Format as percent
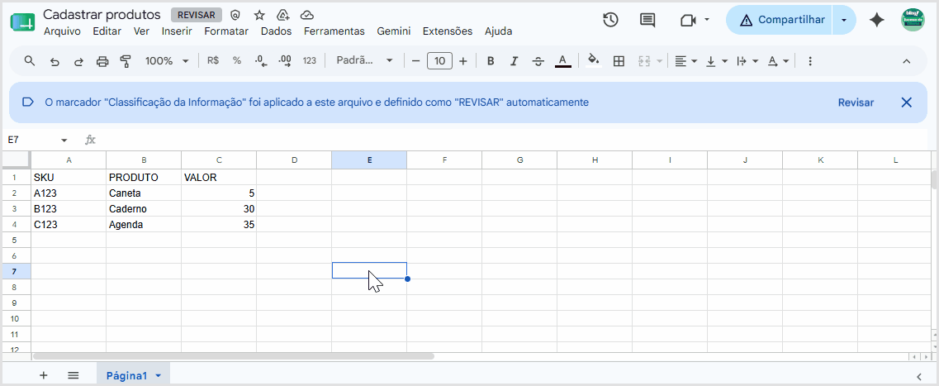The image size is (939, 386). click(x=236, y=60)
